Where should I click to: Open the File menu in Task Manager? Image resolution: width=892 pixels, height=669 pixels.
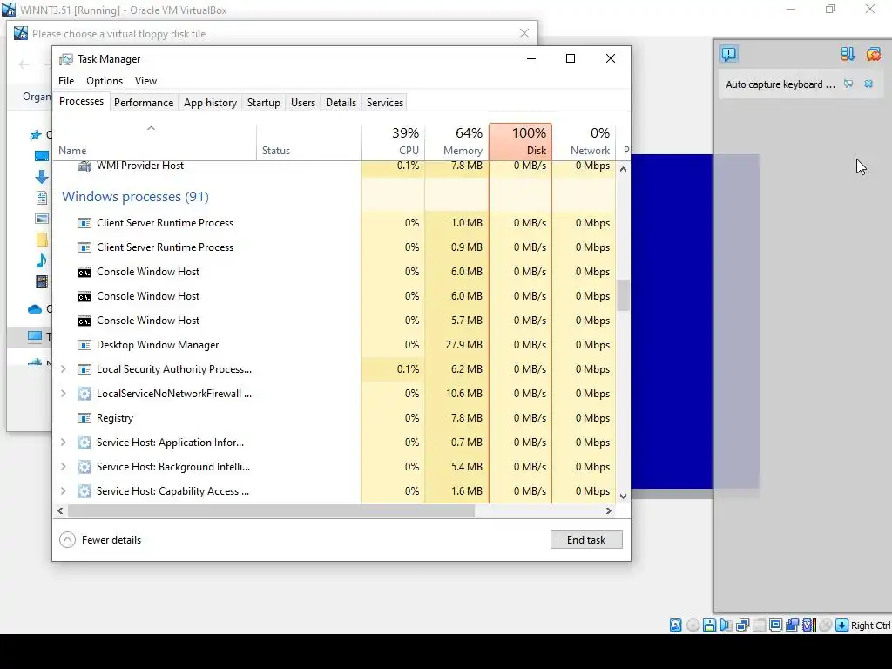tap(66, 81)
